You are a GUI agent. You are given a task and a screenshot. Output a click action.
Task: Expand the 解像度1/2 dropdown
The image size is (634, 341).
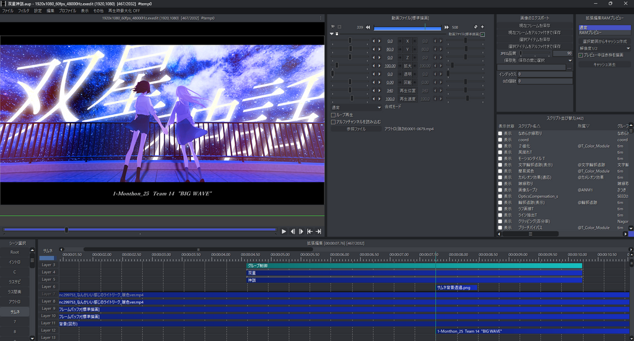pyautogui.click(x=604, y=48)
